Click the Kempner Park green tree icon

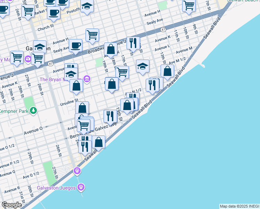pos(33,111)
